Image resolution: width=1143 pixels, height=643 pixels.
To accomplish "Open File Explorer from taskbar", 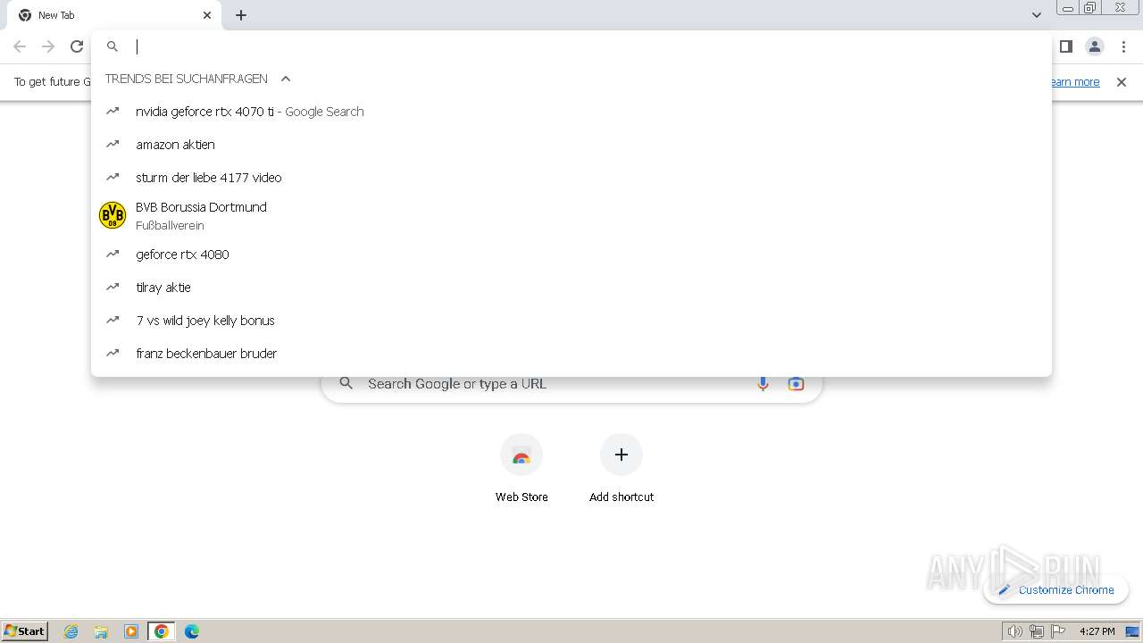I will click(101, 631).
